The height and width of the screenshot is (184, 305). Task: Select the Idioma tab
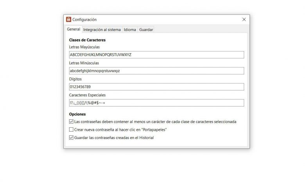[x=130, y=30]
